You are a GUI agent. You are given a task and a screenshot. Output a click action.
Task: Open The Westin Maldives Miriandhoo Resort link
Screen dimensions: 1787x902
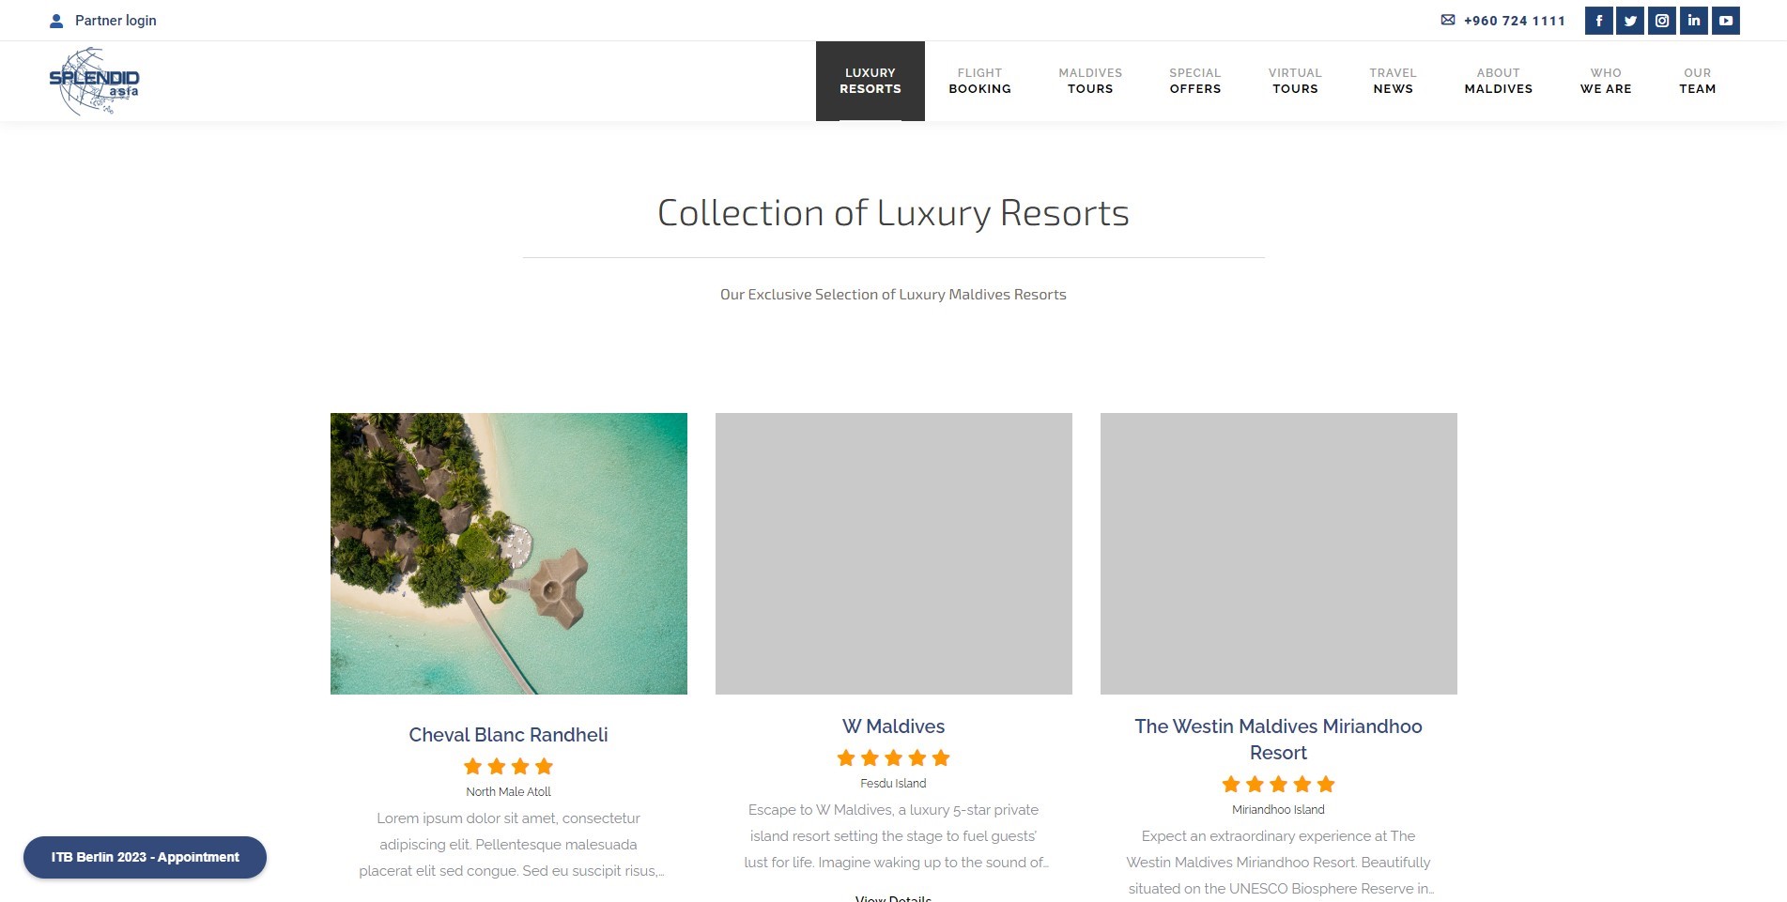tap(1278, 740)
